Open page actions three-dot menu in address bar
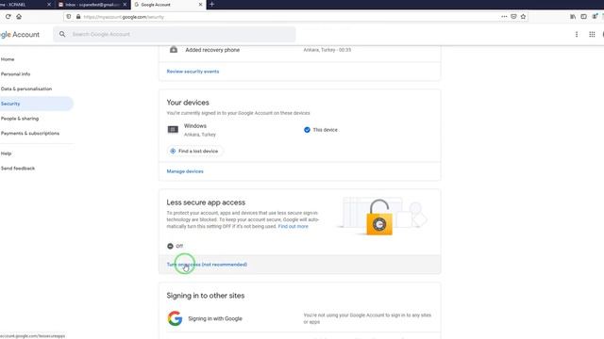The height and width of the screenshot is (339, 604). [x=504, y=17]
